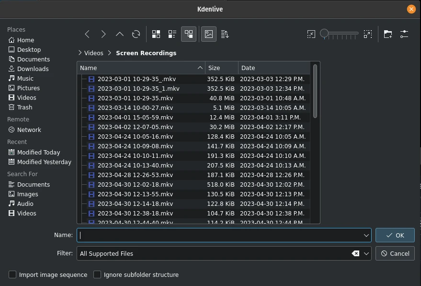Cancel the file dialog
421x286 pixels.
click(395, 253)
